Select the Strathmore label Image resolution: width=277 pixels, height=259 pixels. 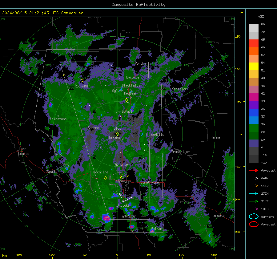(150, 182)
